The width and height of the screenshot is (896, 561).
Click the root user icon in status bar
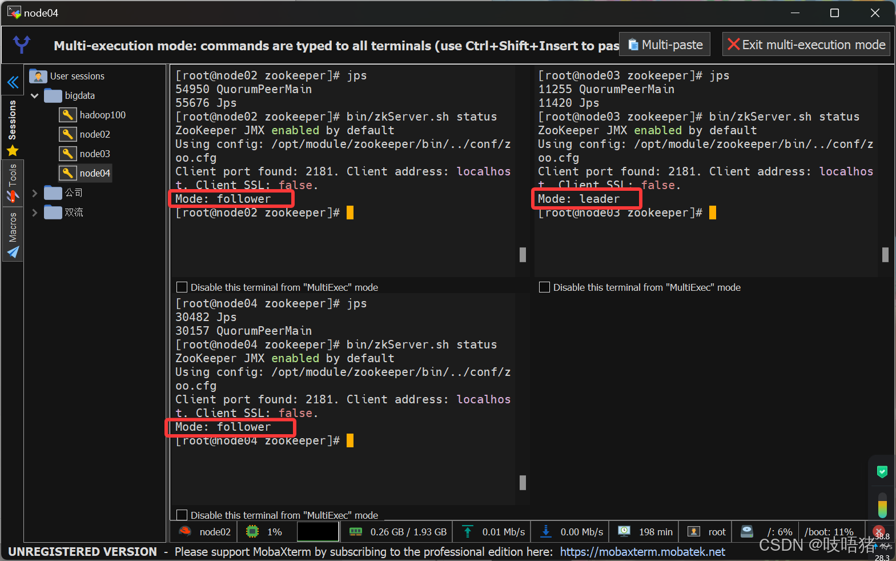click(694, 531)
